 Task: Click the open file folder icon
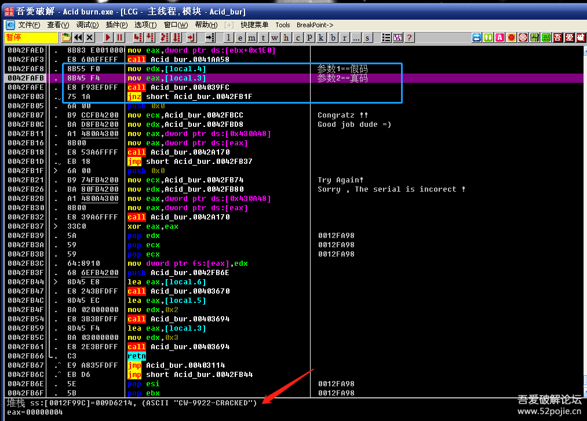67,38
